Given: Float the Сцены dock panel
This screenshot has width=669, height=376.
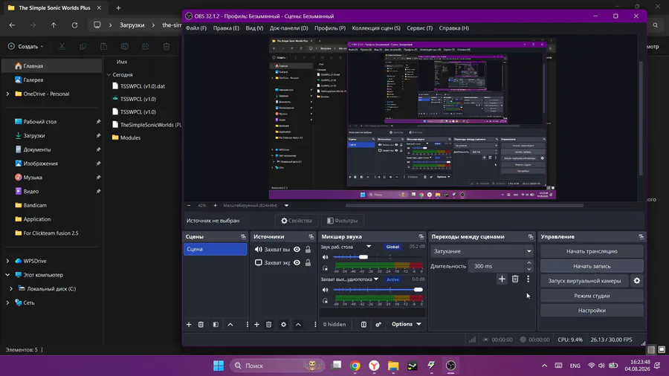Looking at the screenshot, I should (x=243, y=236).
